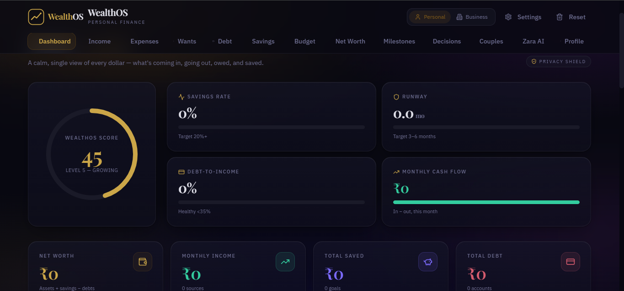Click the '0 goals' caption
The height and width of the screenshot is (291, 624).
point(332,288)
